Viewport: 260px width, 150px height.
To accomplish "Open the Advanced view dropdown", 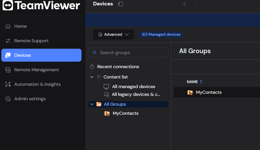I will point(113,34).
